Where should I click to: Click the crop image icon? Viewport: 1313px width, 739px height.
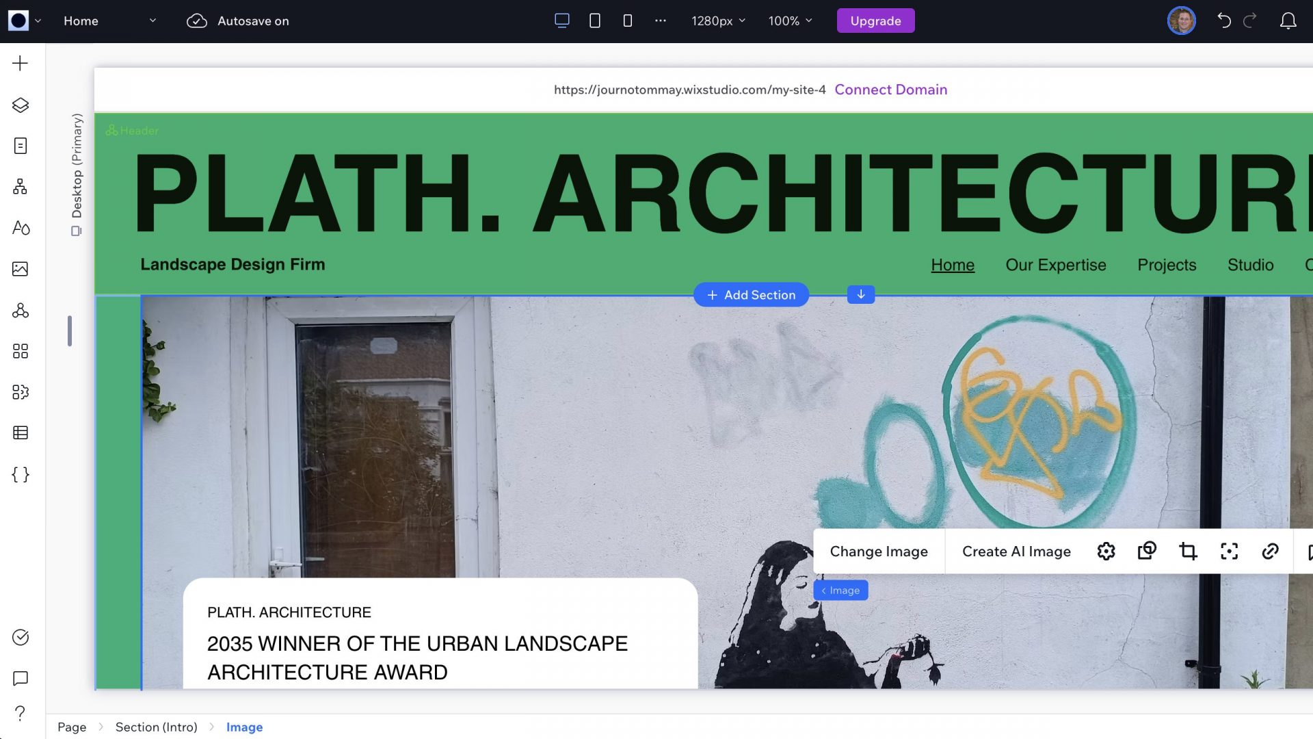[x=1188, y=552]
